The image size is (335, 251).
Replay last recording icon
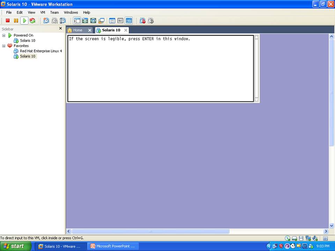tap(151, 21)
